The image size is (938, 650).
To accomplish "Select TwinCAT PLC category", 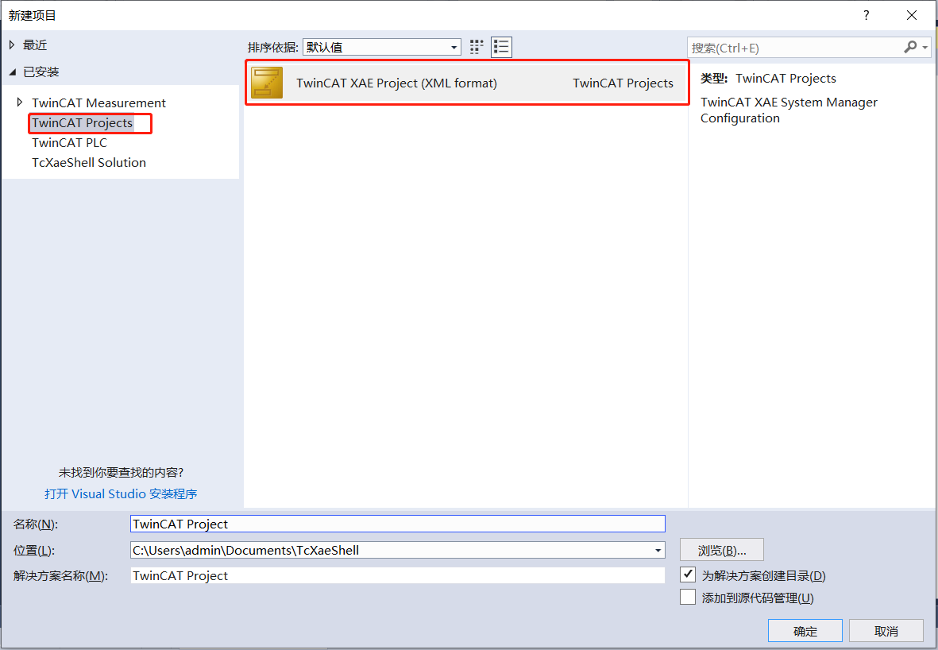I will [69, 142].
